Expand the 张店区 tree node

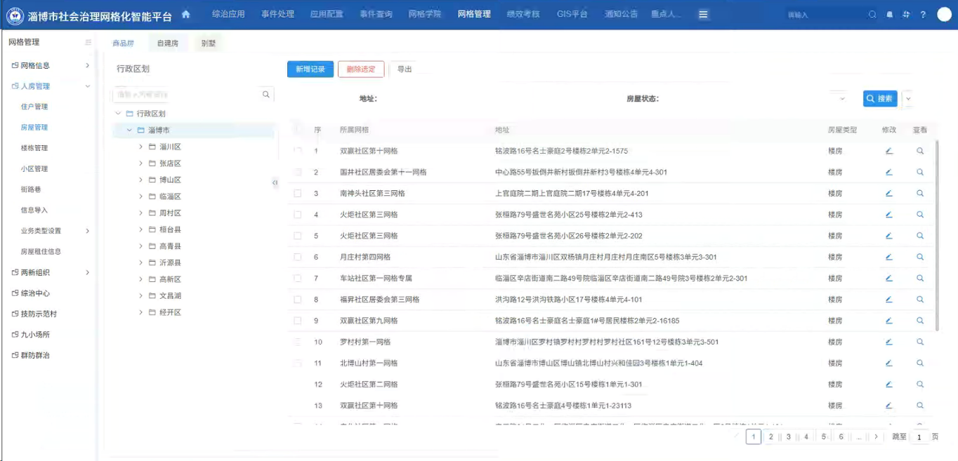pos(141,163)
